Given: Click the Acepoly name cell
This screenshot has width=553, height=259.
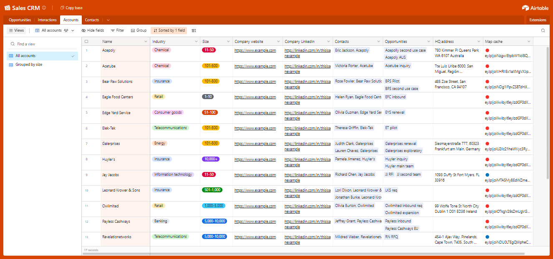Looking at the screenshot, I should [125, 54].
